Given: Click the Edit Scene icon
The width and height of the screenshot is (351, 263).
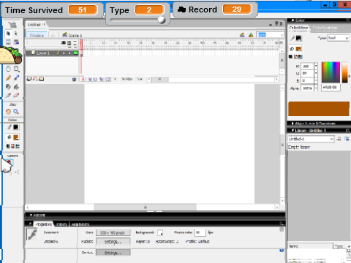Looking at the screenshot, I should click(242, 35).
